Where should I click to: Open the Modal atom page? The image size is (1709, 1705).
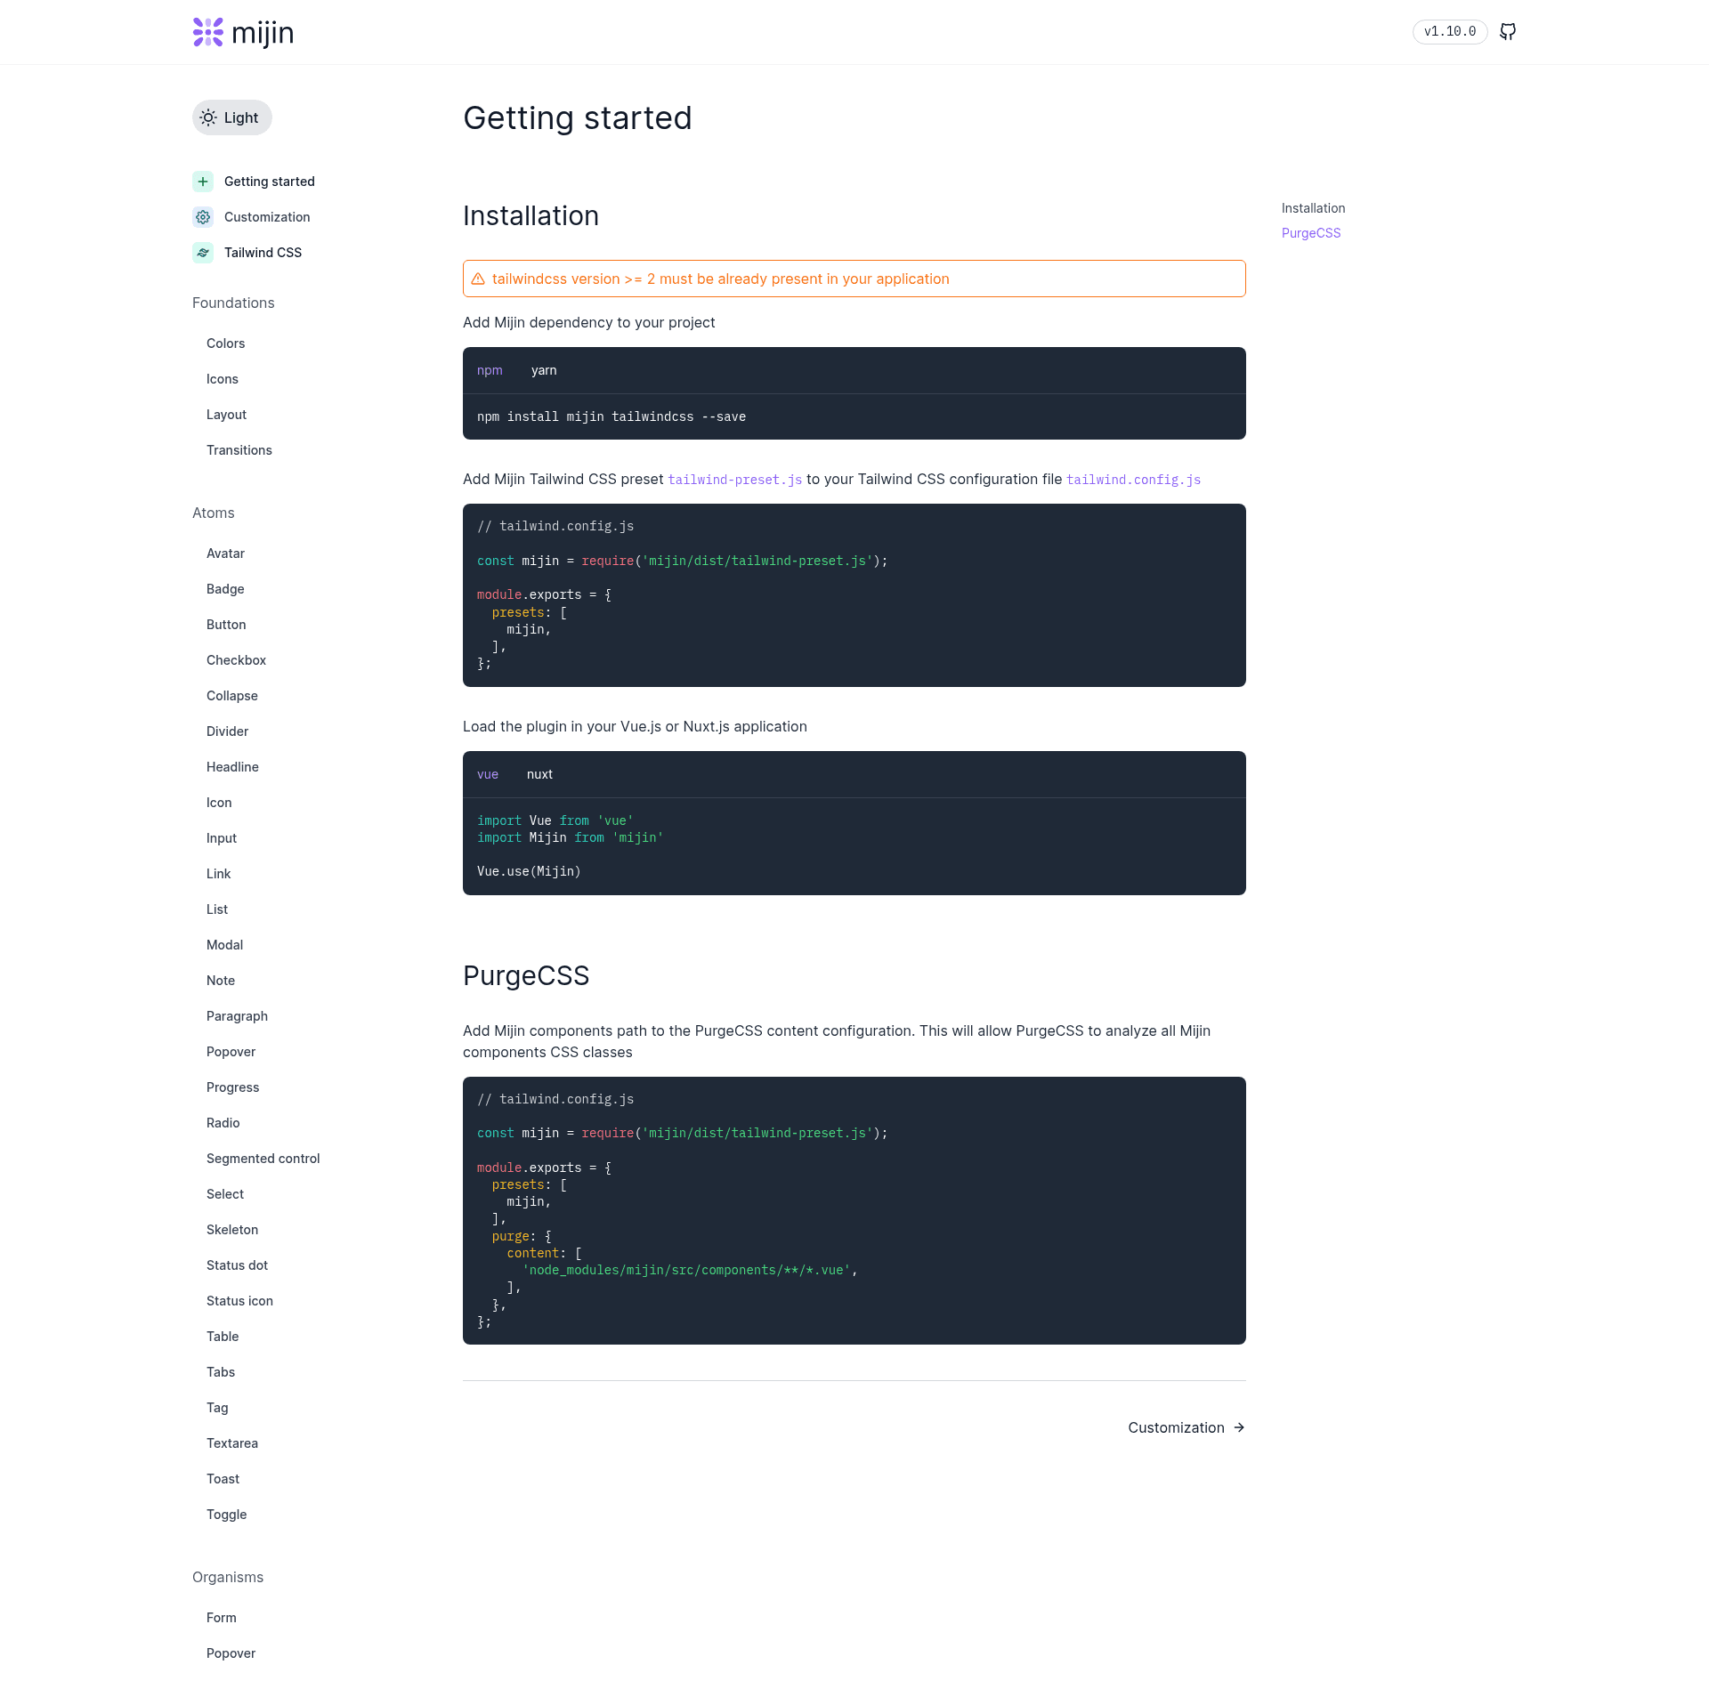(x=225, y=945)
